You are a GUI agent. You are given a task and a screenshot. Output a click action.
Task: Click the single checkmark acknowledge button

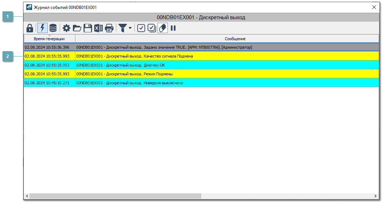(x=141, y=28)
